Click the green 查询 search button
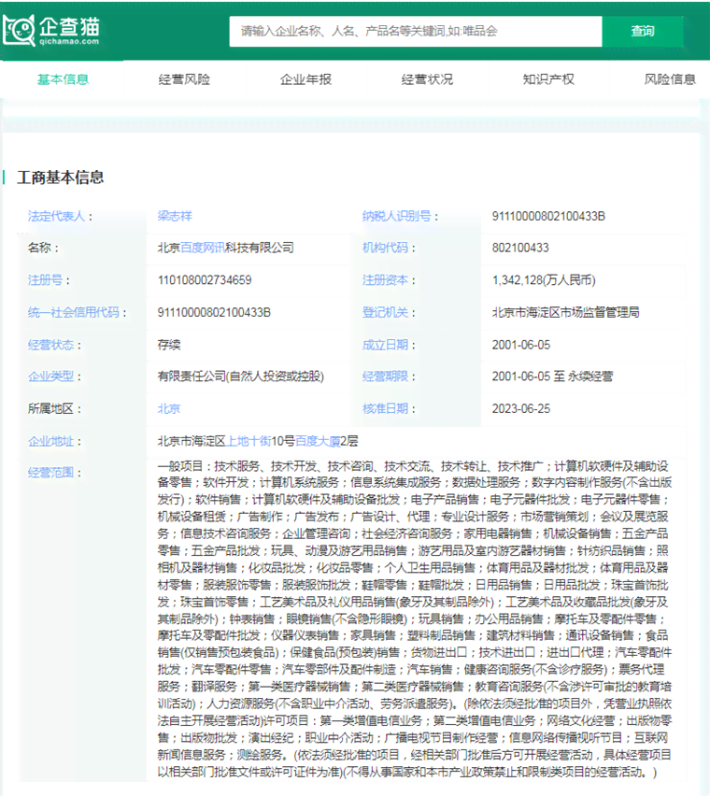The height and width of the screenshot is (796, 710). point(643,32)
